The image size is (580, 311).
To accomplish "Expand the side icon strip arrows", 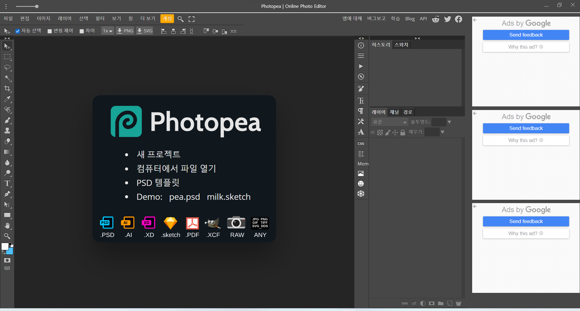I will pyautogui.click(x=361, y=38).
